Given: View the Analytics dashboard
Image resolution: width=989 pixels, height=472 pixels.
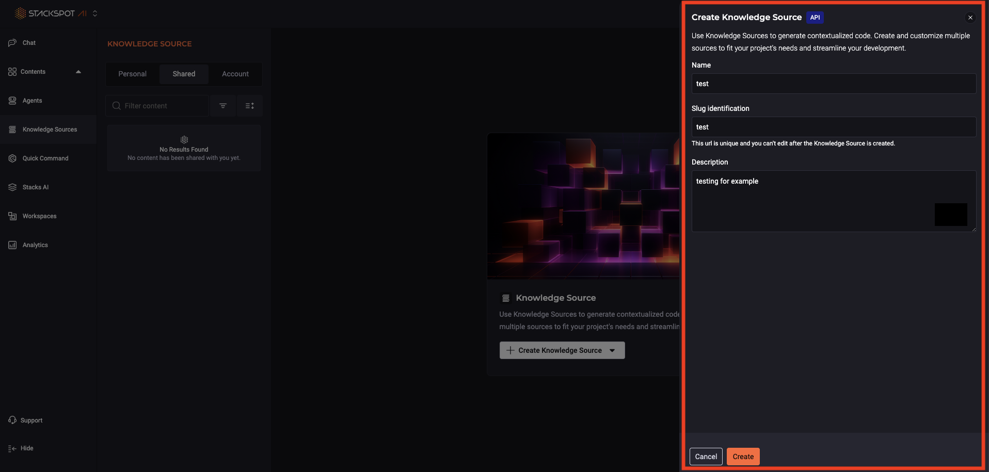Looking at the screenshot, I should (x=35, y=245).
